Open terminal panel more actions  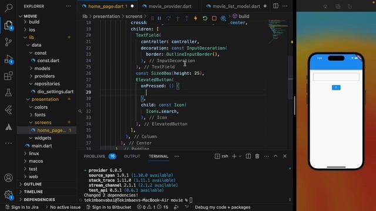[x=266, y=156]
